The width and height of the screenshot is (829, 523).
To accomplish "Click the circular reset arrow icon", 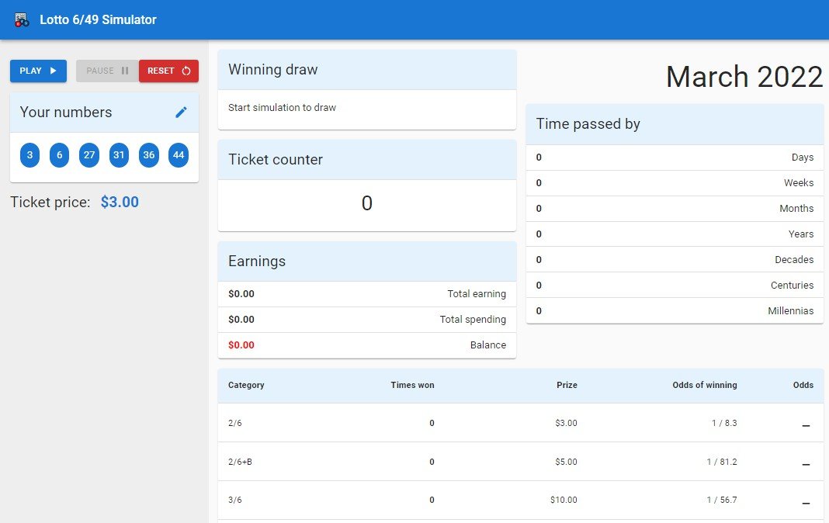I will pos(186,71).
